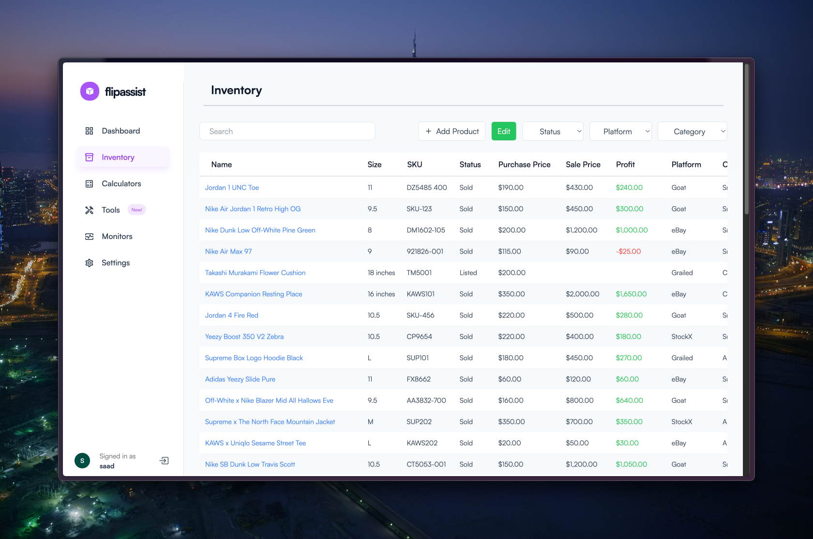This screenshot has height=539, width=813.
Task: Click the Purchase Price column header
Action: click(x=525, y=165)
